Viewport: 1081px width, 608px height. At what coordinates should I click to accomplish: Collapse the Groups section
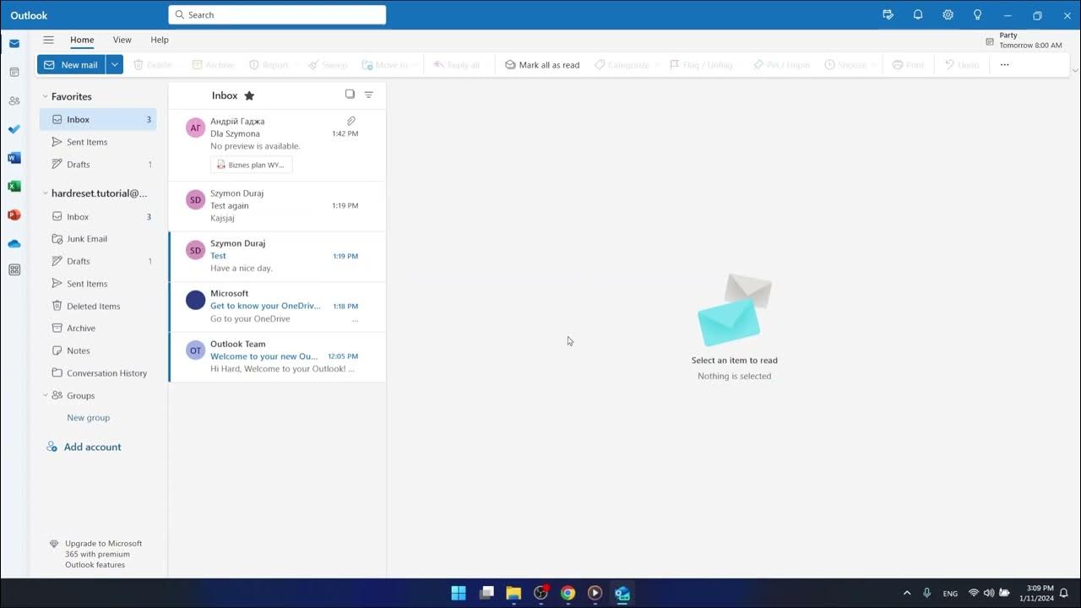(46, 395)
